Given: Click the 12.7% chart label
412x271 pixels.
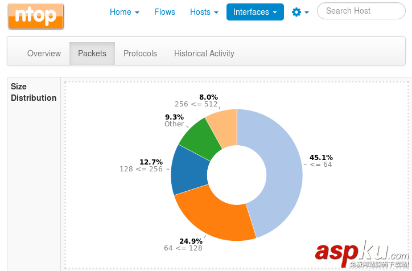Looking at the screenshot, I should click(x=151, y=162).
